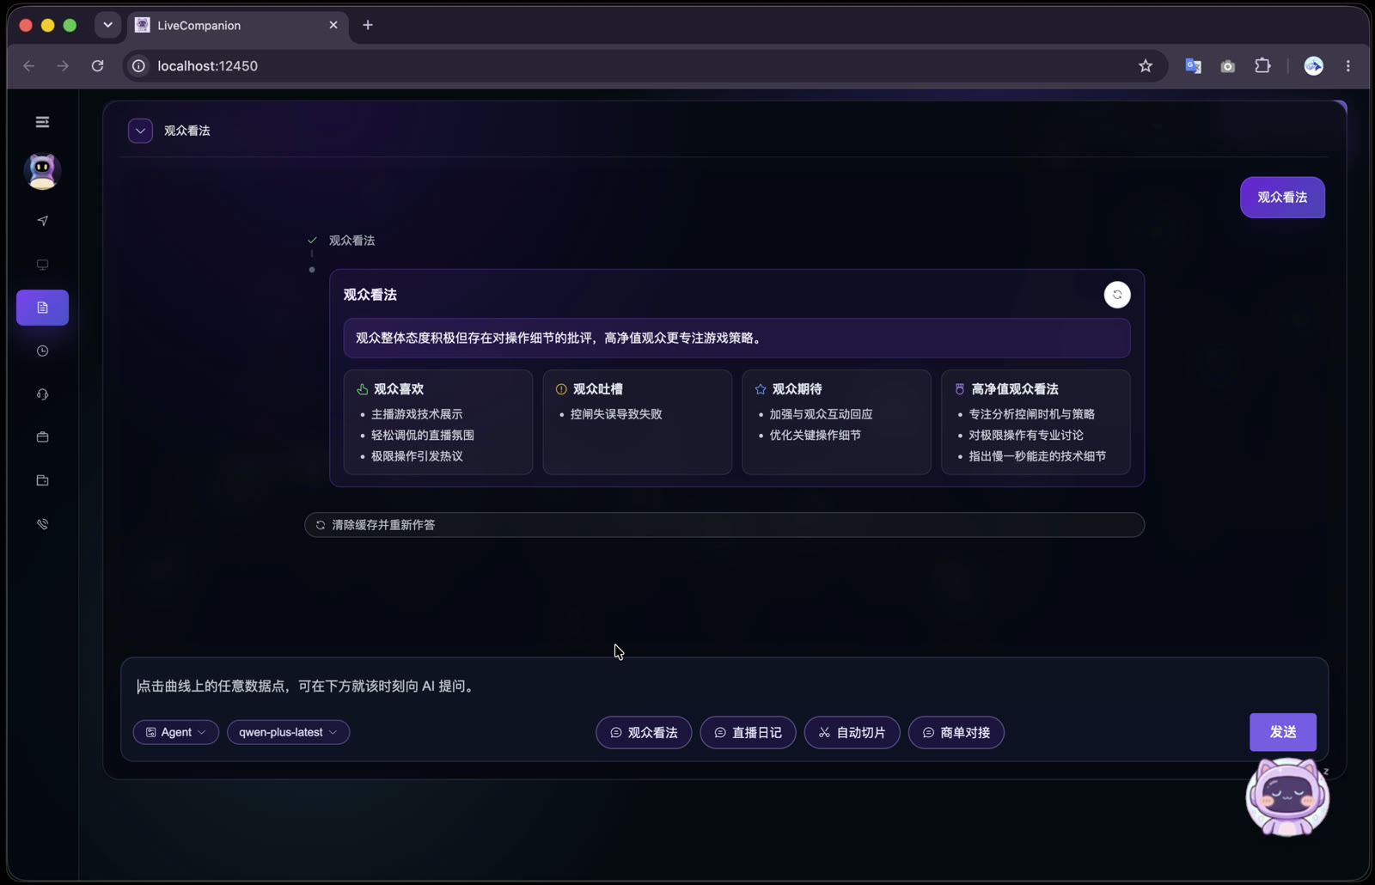The height and width of the screenshot is (885, 1375).
Task: Click the warning icon beside 观众吐槽
Action: [561, 389]
